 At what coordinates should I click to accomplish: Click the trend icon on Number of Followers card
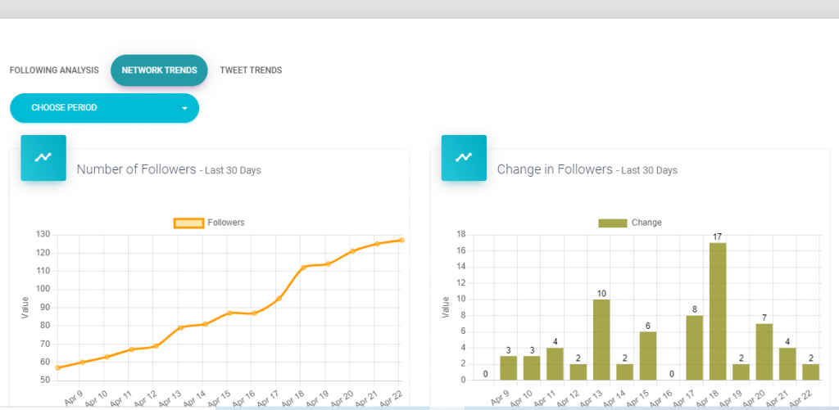coord(43,158)
